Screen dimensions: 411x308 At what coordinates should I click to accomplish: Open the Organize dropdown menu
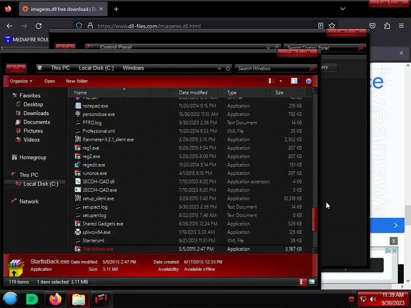click(x=21, y=81)
